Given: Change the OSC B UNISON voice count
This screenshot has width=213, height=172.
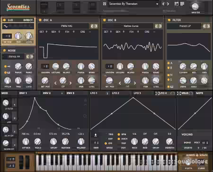Looking at the screenshot, I should (x=109, y=66).
